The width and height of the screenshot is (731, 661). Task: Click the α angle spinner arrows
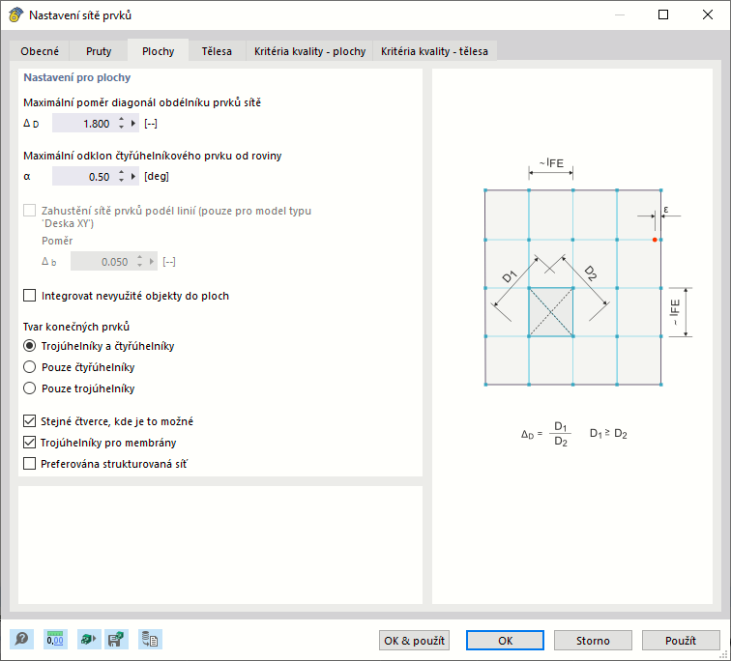tap(121, 177)
